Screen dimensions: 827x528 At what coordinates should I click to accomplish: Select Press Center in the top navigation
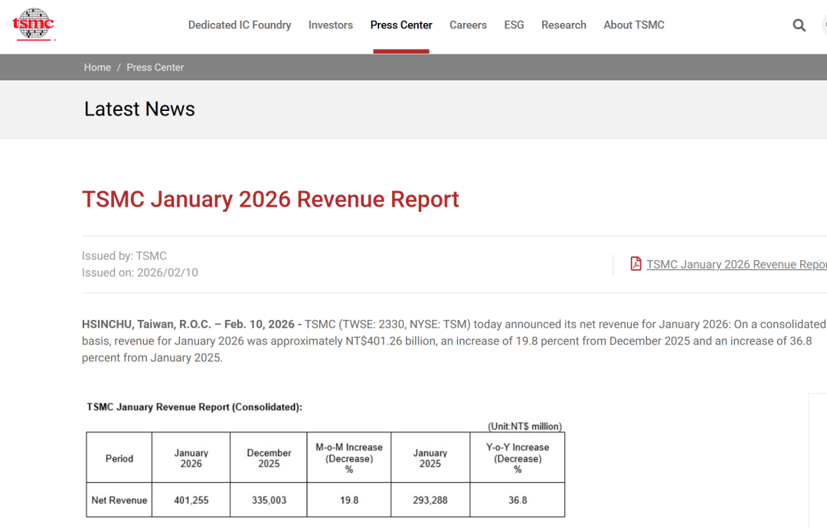coord(401,25)
